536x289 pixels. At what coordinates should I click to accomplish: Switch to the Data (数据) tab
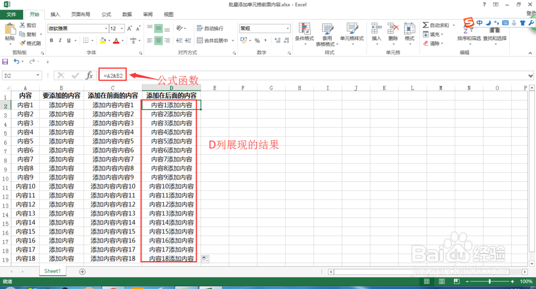127,14
